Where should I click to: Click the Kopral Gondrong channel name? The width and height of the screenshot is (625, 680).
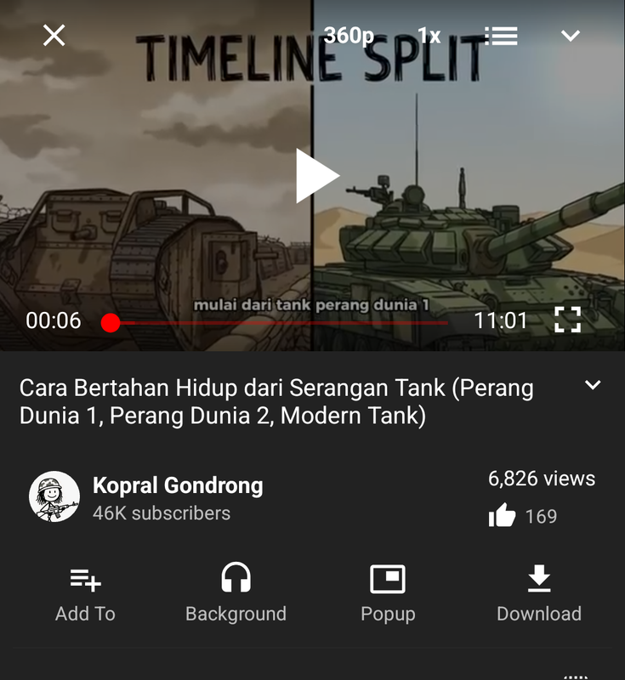tap(178, 485)
